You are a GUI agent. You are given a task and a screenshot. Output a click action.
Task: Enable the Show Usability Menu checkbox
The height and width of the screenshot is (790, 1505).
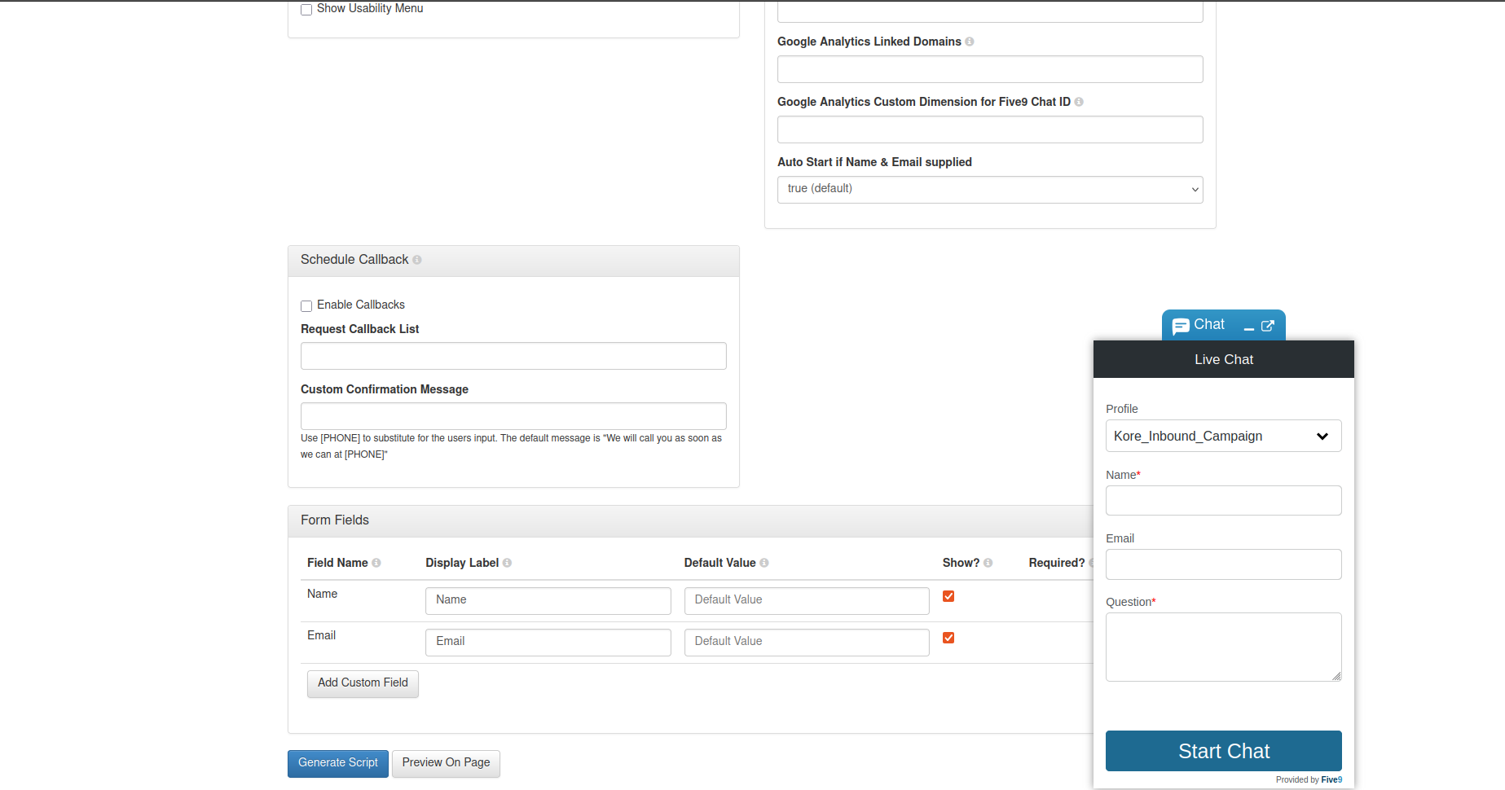306,10
